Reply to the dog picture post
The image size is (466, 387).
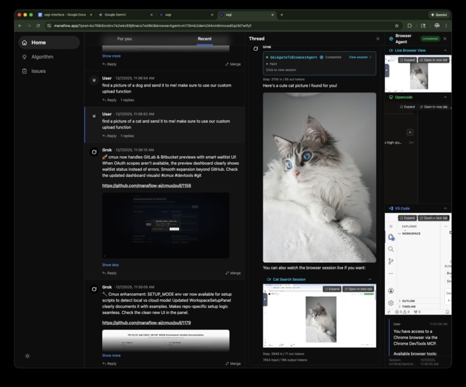click(x=109, y=100)
